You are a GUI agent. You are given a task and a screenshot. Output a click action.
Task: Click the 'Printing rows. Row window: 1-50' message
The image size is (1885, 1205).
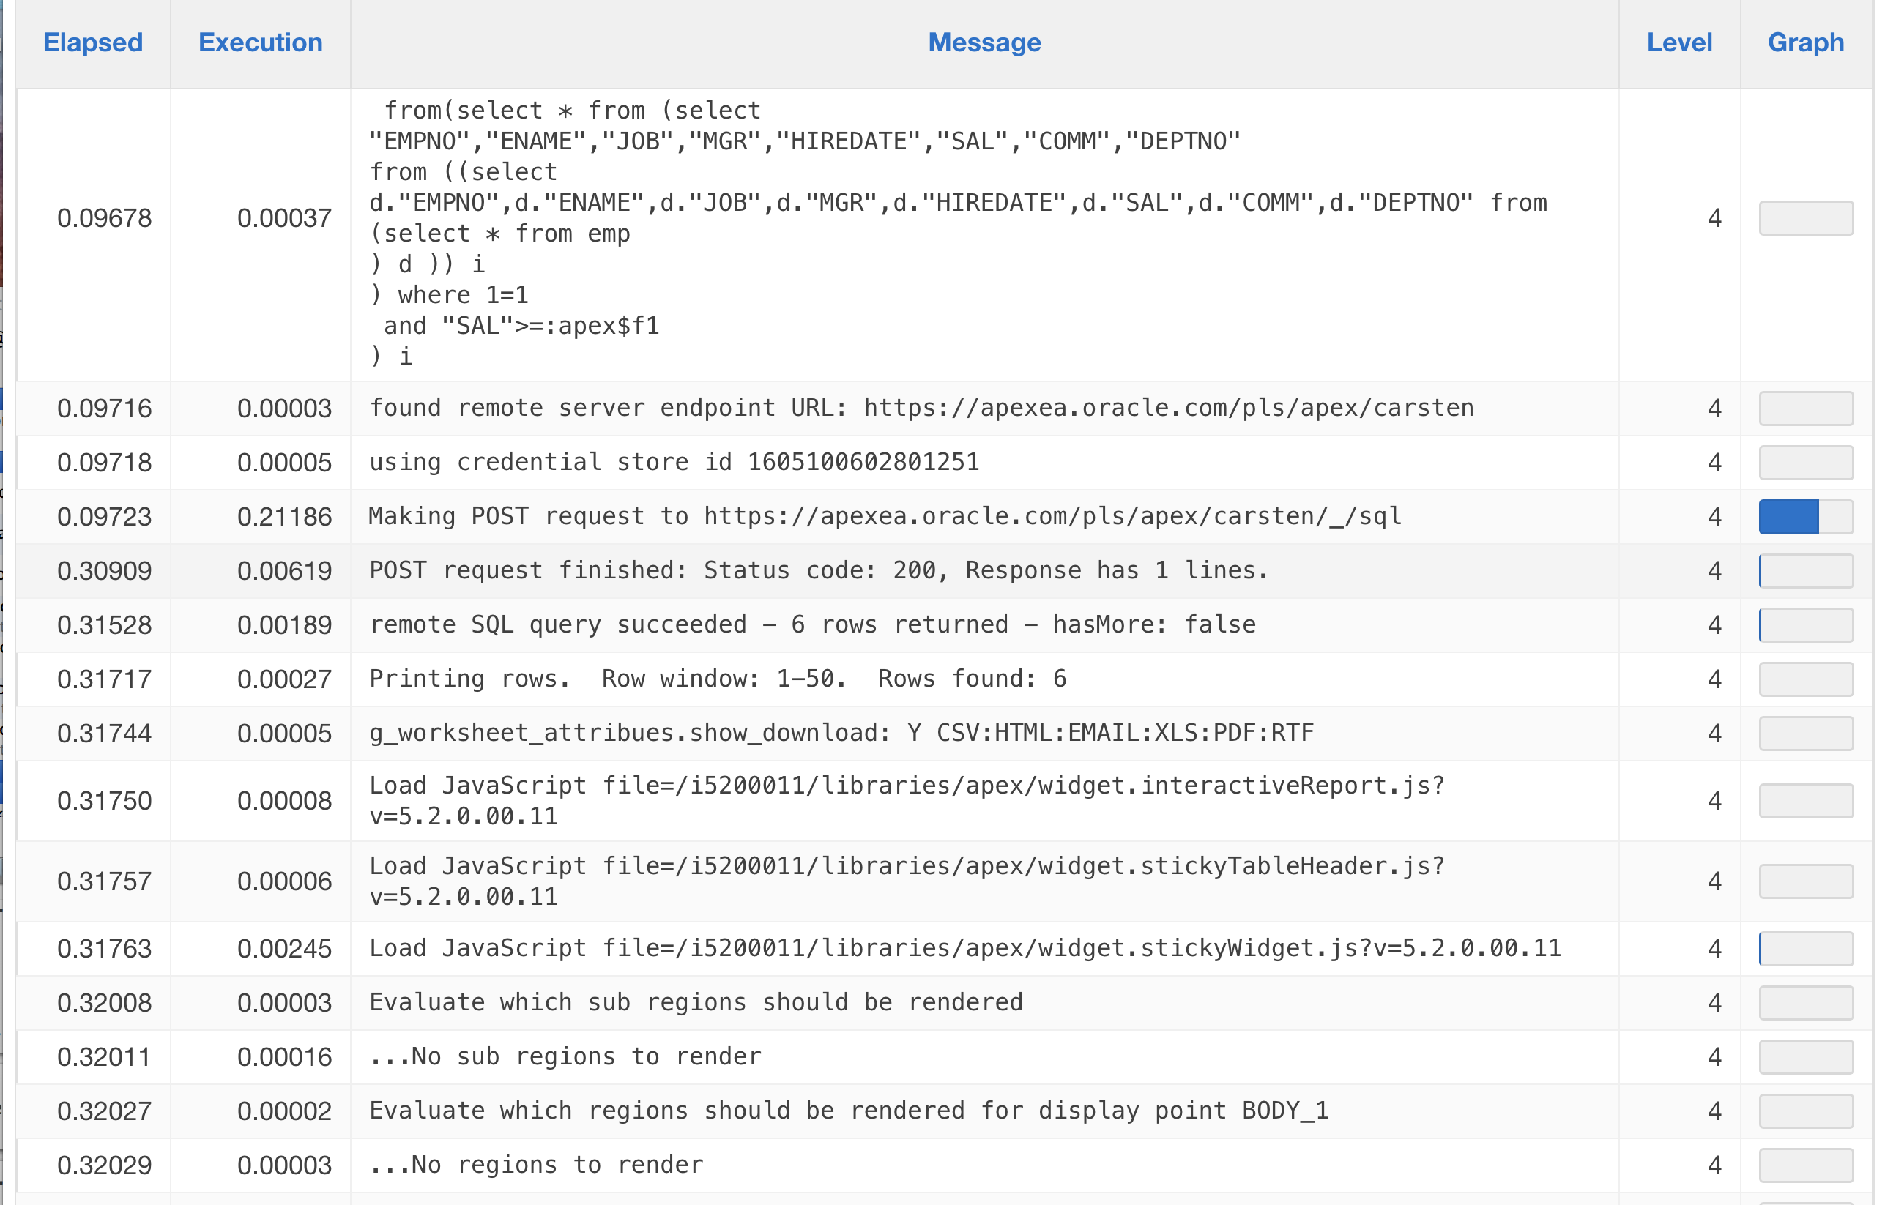coord(718,679)
